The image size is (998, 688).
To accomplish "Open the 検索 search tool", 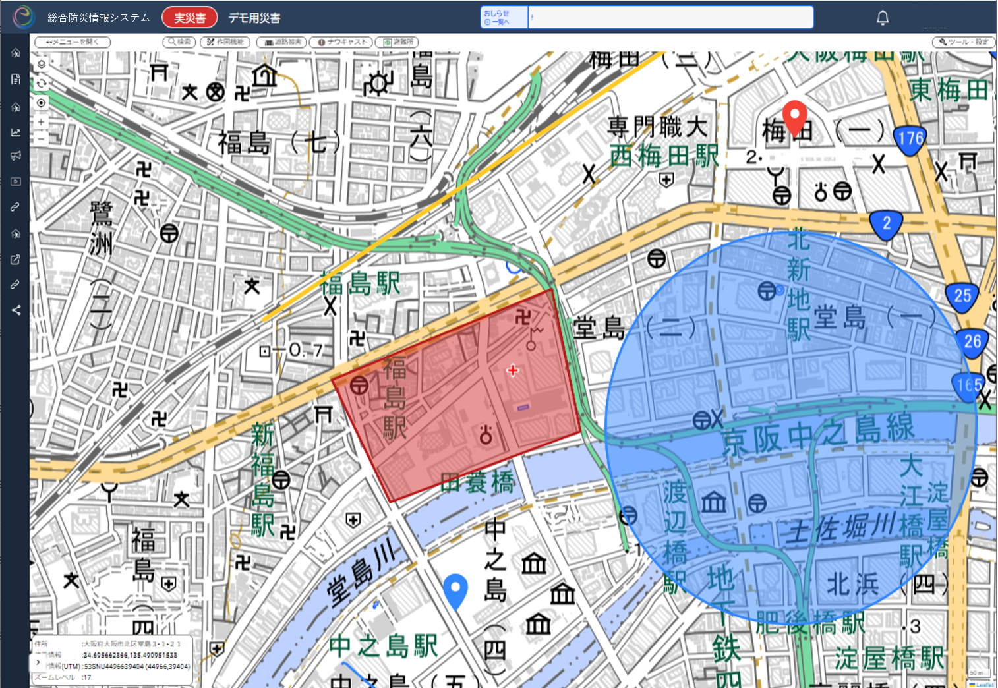I will (x=179, y=42).
